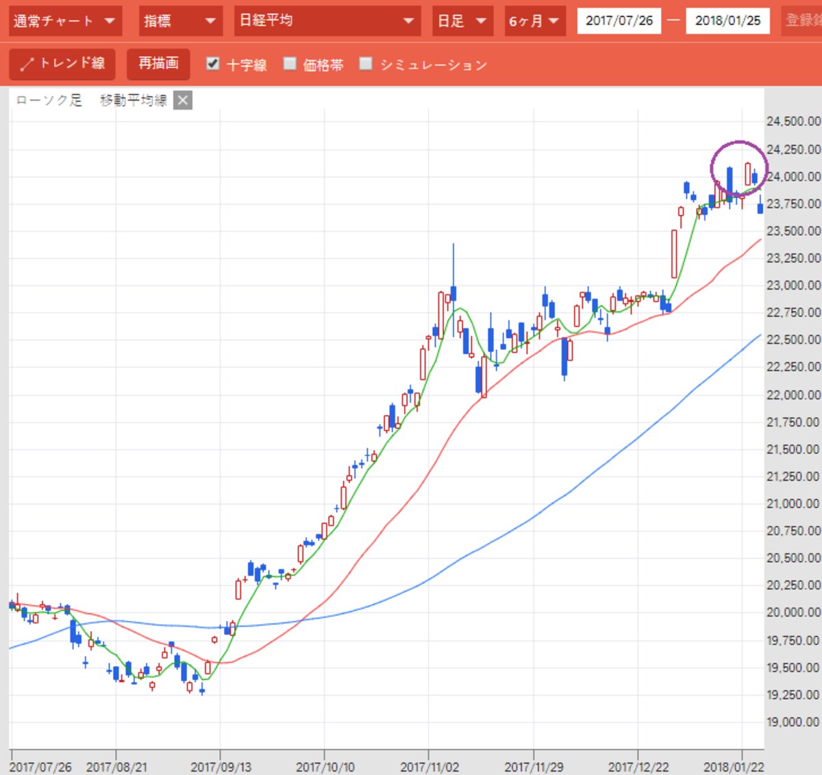Click the arrow icon on 指標 selector
The height and width of the screenshot is (775, 822).
[210, 21]
